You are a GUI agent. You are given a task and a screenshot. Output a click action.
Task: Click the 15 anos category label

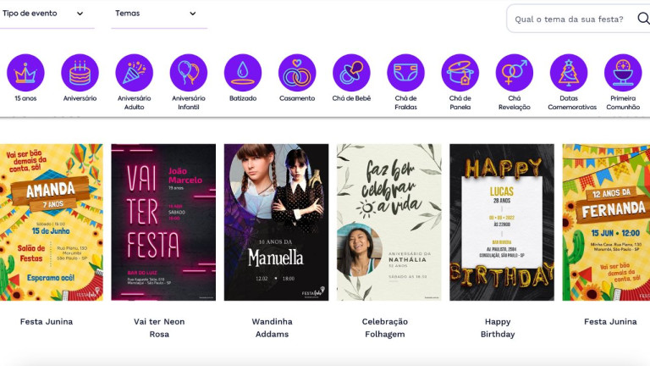pyautogui.click(x=25, y=98)
